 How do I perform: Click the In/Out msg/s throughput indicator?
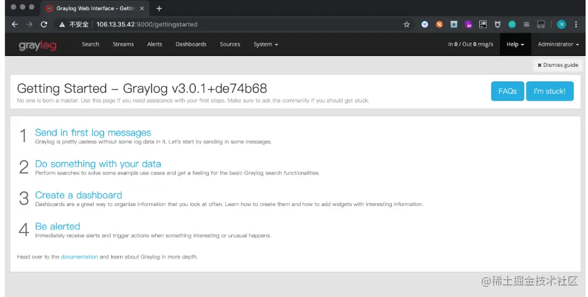click(x=470, y=44)
